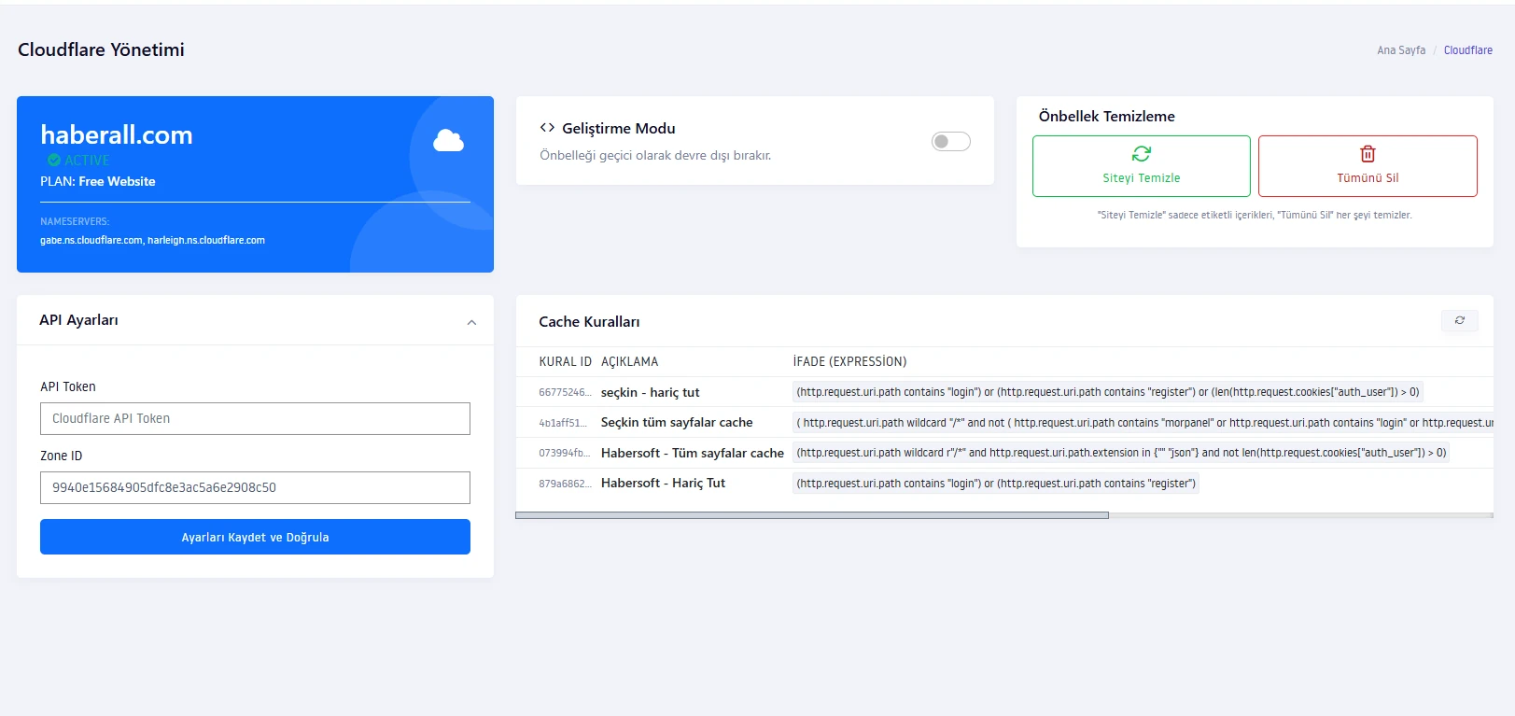Click the Cloudflare Yönetimi page title

(101, 49)
